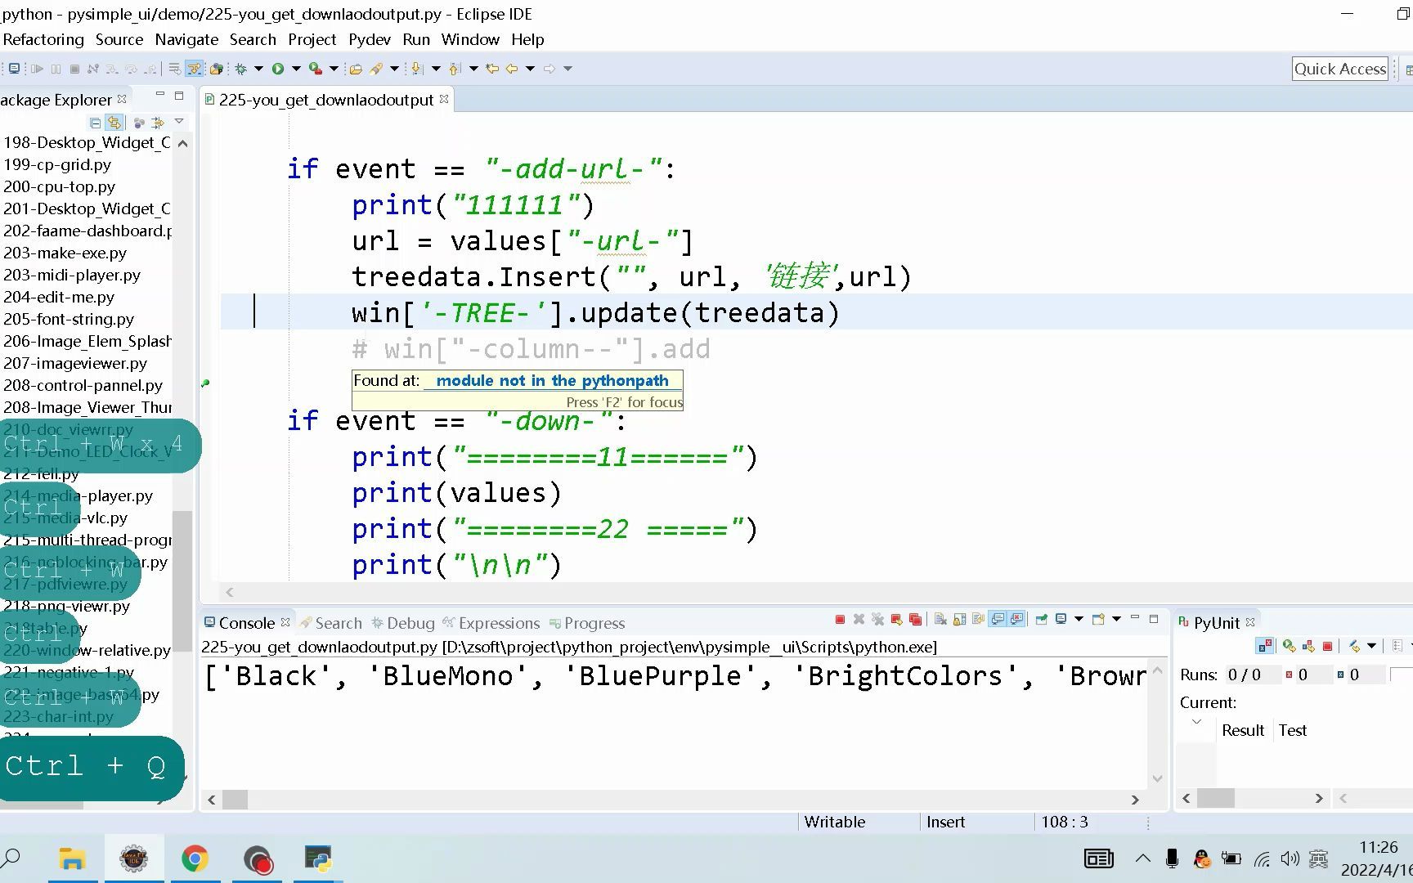The width and height of the screenshot is (1413, 883).
Task: Click the Result column header in PyUnit
Action: [x=1243, y=730]
